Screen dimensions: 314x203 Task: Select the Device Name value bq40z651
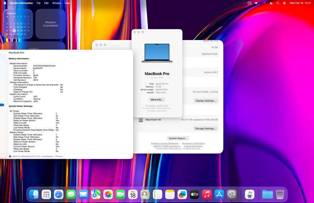pyautogui.click(x=38, y=68)
